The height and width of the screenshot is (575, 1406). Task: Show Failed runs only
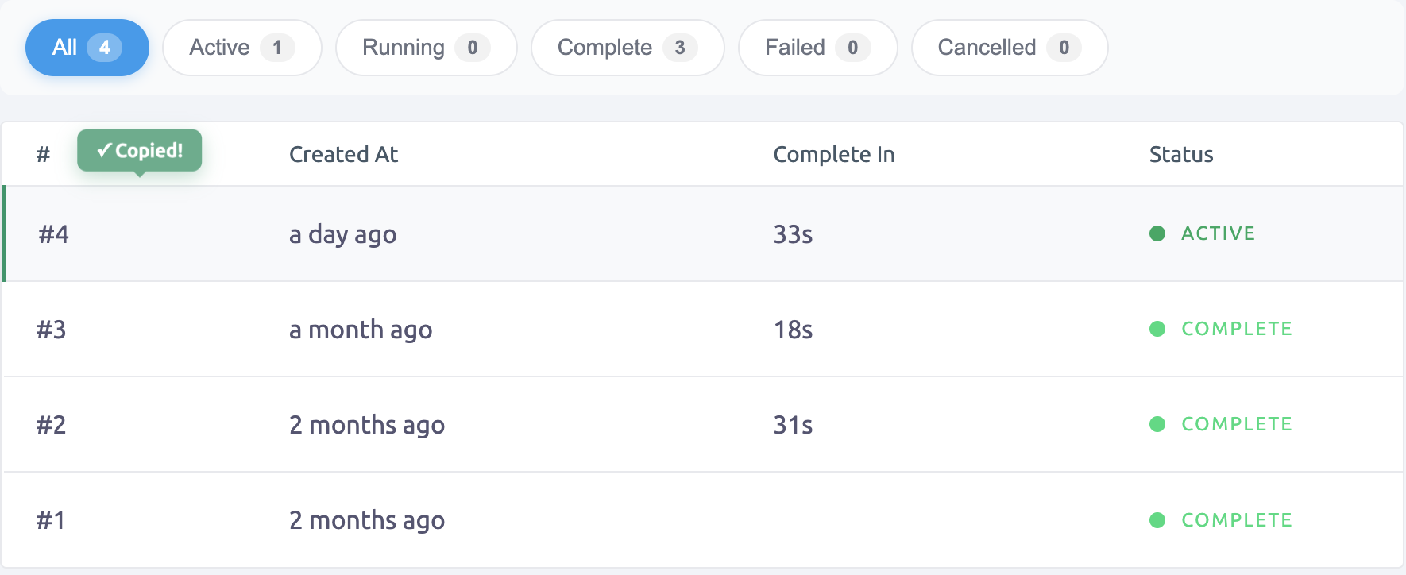tap(817, 48)
